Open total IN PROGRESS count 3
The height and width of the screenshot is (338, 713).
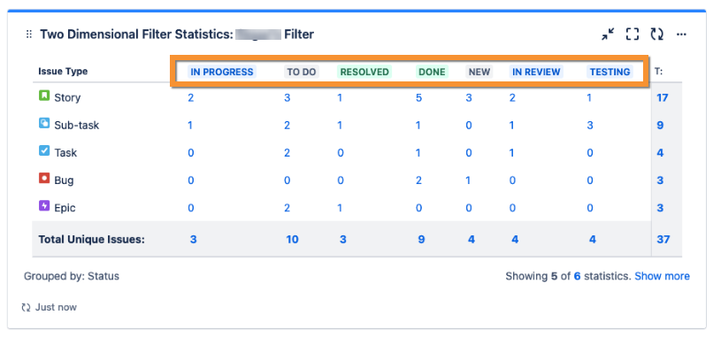click(x=193, y=239)
